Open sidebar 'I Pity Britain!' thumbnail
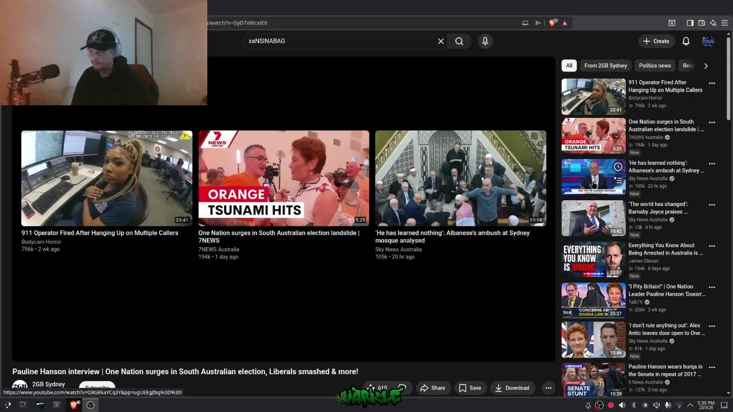This screenshot has width=733, height=412. (x=593, y=300)
